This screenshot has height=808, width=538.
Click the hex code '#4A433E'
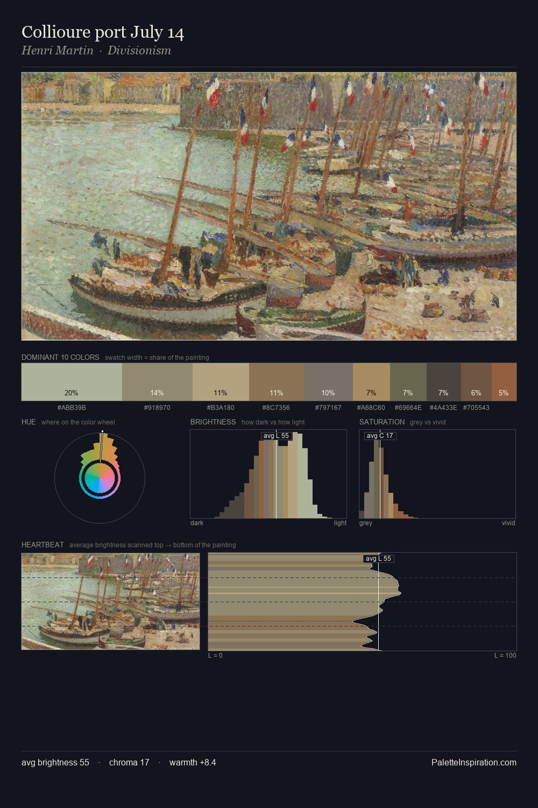(x=443, y=408)
